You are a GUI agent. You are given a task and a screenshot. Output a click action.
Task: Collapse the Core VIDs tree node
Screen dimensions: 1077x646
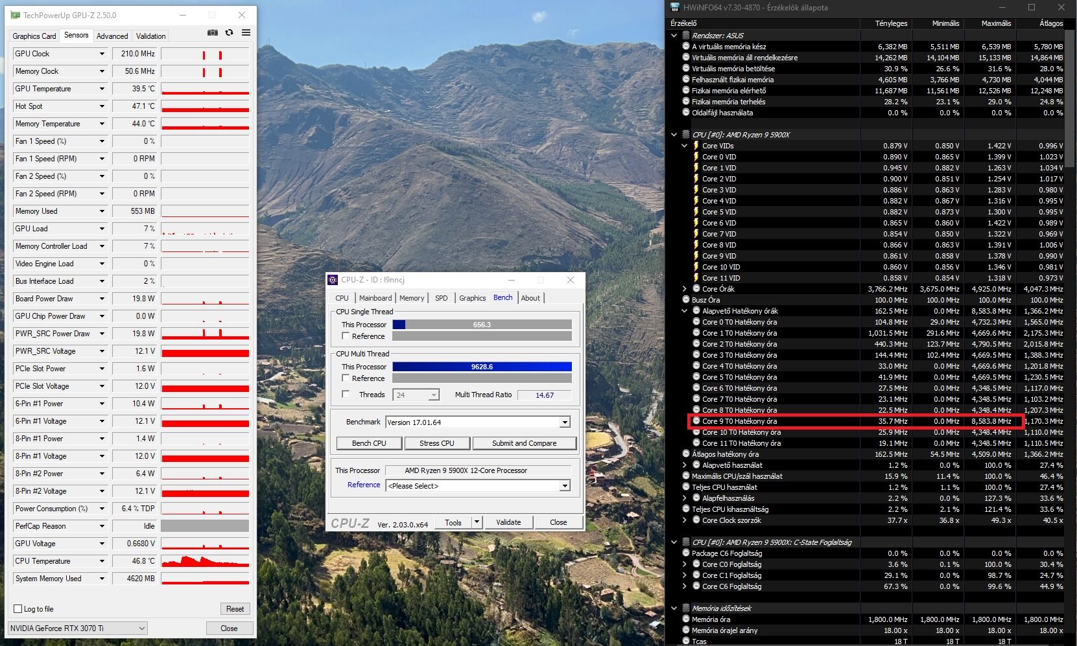pos(685,146)
